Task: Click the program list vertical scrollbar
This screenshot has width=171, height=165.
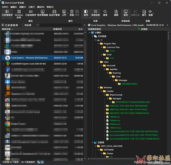Action: click(x=85, y=53)
